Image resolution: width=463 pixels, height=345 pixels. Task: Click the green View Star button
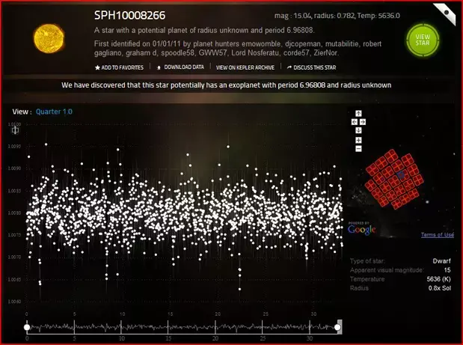[x=423, y=40]
